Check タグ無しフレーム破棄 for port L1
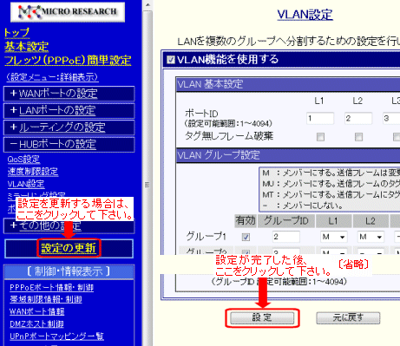Screen dimensions: 400x346 320,137
